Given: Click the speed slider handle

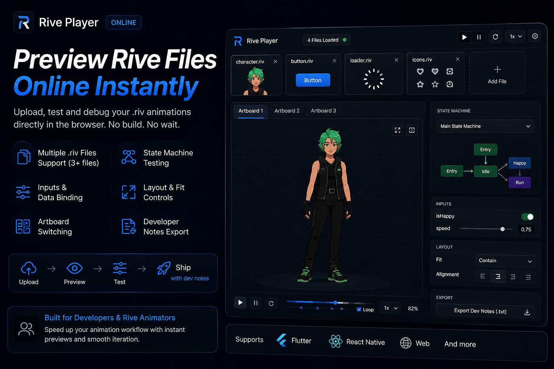Looking at the screenshot, I should click(503, 229).
